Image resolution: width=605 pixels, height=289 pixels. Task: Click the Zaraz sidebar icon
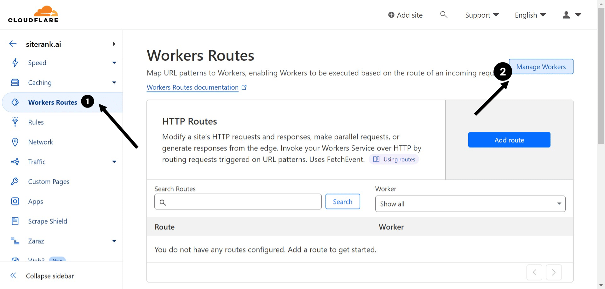tap(15, 241)
